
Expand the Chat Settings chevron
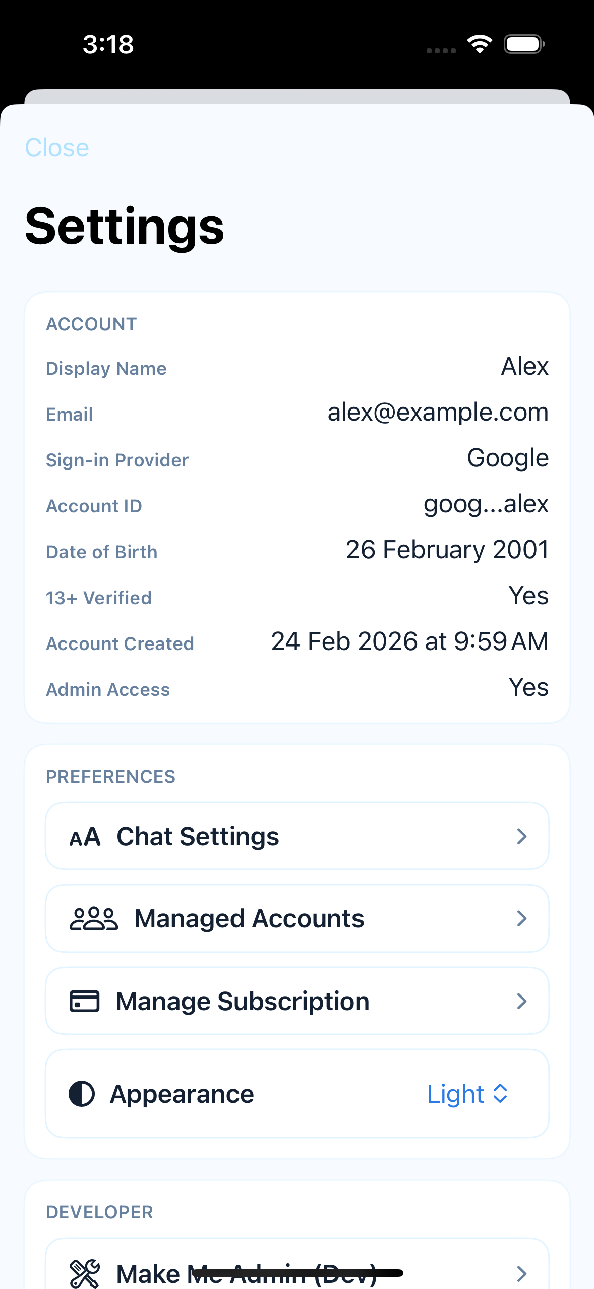(x=522, y=837)
